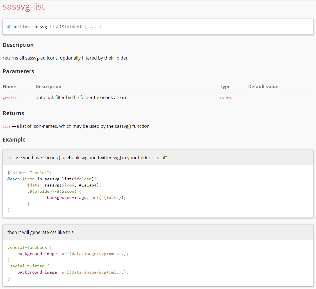Viewport: 316px width, 289px height.
Task: Click 'optional, filter by the folder' description cell
Action: pyautogui.click(x=81, y=97)
